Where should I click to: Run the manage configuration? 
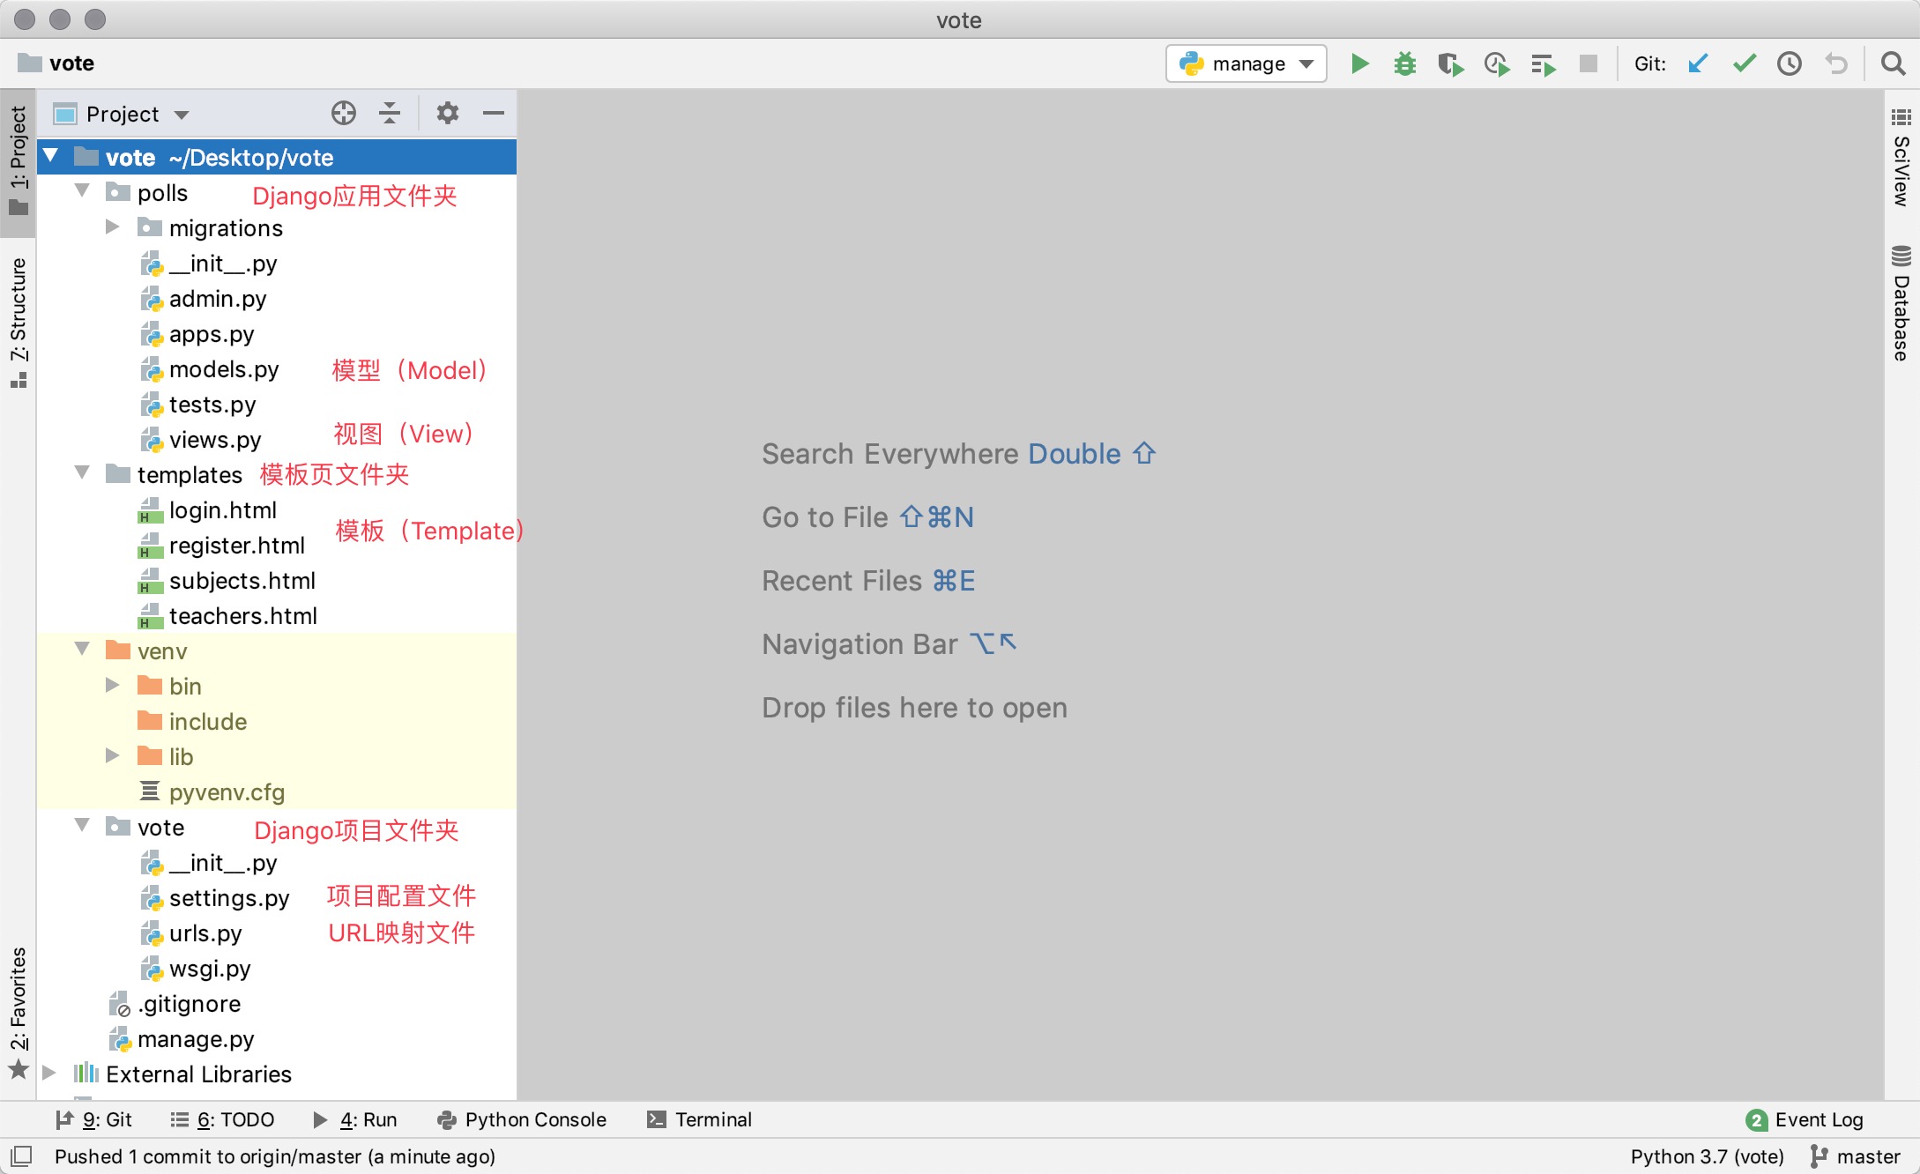[x=1359, y=63]
